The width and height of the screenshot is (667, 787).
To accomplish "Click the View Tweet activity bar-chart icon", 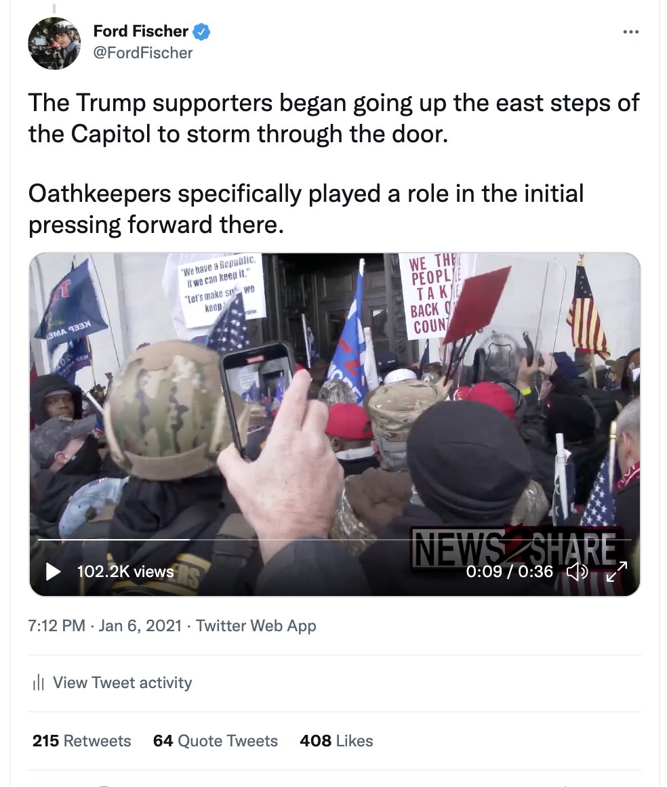I will coord(39,683).
